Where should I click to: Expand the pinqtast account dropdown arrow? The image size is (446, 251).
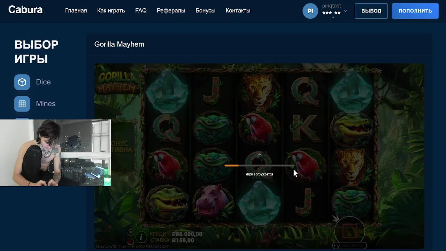(x=346, y=11)
